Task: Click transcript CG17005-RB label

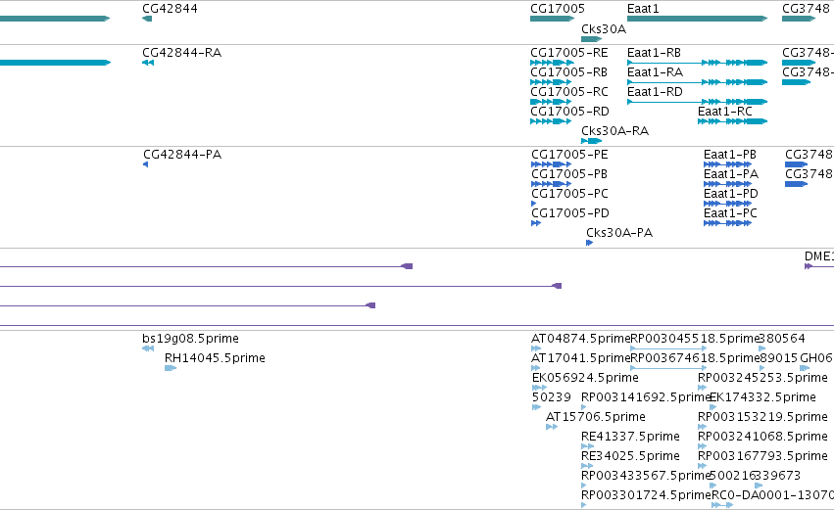Action: point(569,71)
